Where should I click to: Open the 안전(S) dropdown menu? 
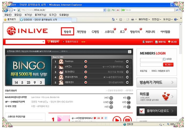coord(156,19)
